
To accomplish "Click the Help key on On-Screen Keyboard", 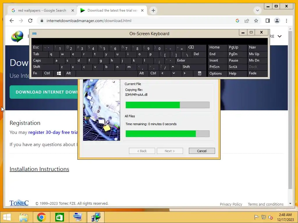I will click(x=237, y=73).
